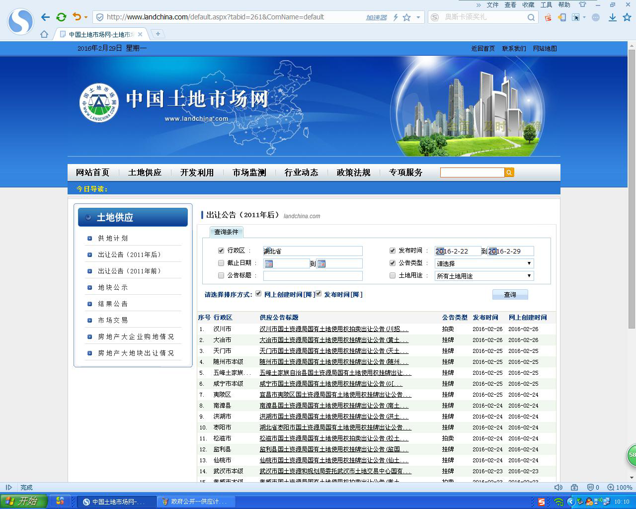This screenshot has width=636, height=509.
Task: Open new browser tab with plus button
Action: pos(158,34)
